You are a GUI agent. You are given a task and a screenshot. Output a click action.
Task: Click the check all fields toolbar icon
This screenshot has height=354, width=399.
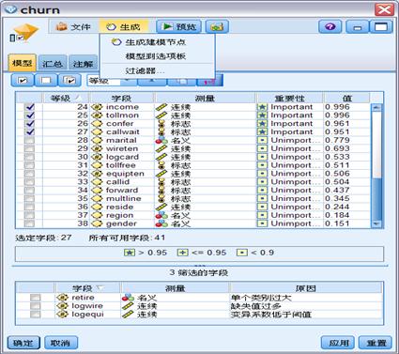[x=23, y=81]
